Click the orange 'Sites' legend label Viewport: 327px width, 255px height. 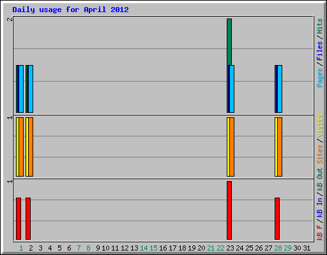pos(320,154)
